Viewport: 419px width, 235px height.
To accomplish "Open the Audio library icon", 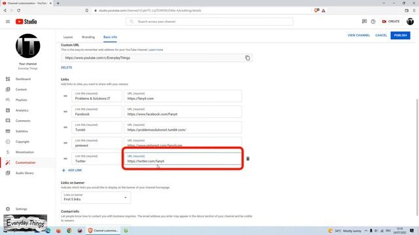I will click(x=8, y=173).
